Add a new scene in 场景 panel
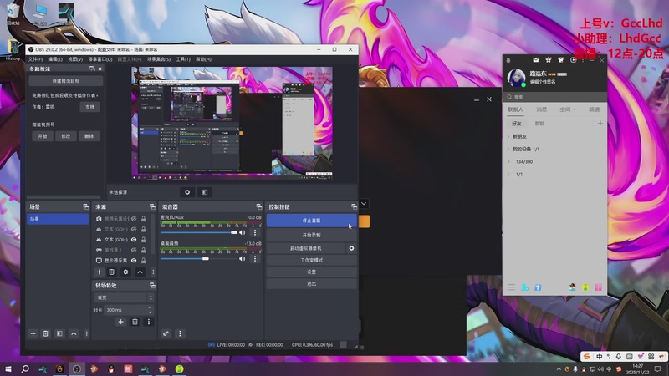669x376 pixels. [33, 333]
